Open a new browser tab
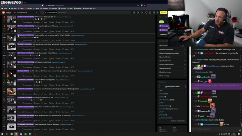242x136 pixels. (x=25, y=2)
